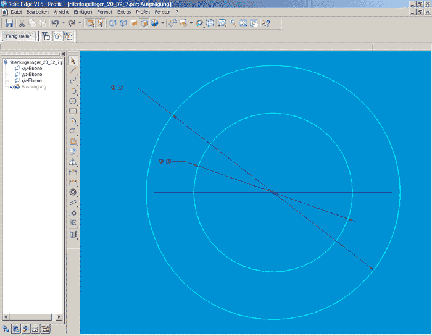432x336 pixels.
Task: Click the Copy icon in toolbar
Action: coord(33,23)
